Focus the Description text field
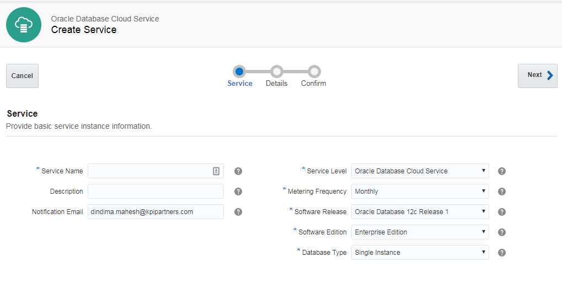562x284 pixels. coord(156,192)
